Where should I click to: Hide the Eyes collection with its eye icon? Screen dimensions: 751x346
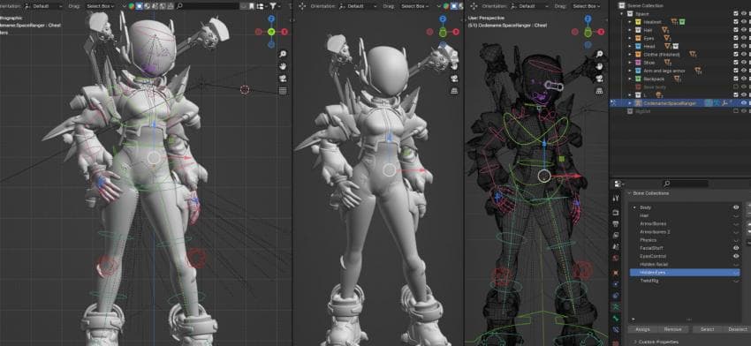[744, 38]
